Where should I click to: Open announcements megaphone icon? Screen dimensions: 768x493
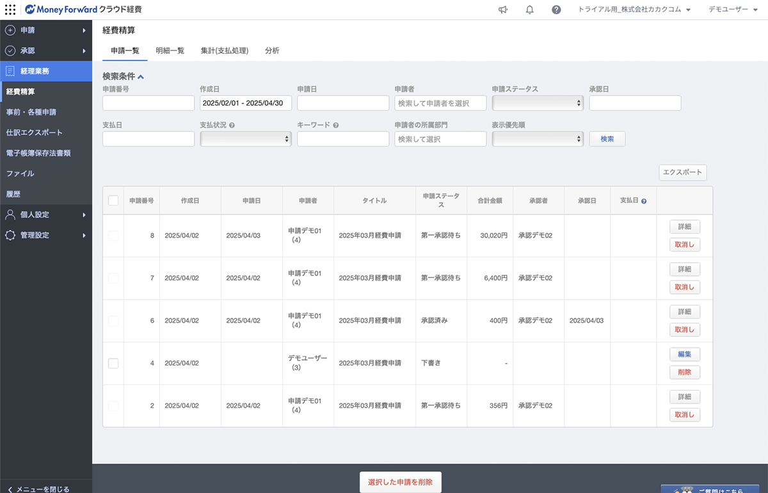503,10
